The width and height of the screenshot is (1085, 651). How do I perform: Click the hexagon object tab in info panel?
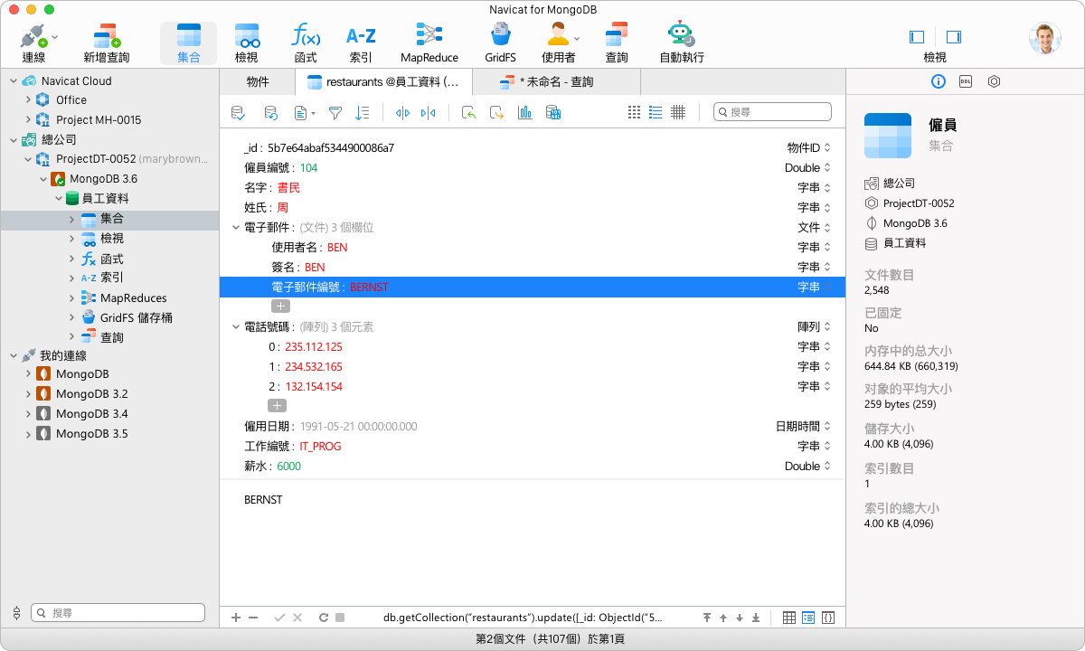click(x=994, y=81)
